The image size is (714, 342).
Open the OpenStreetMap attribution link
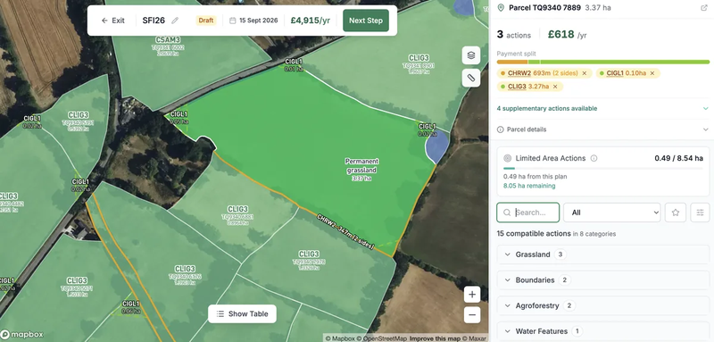382,338
